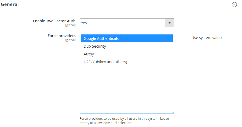Click the resize handle of providers list
This screenshot has width=242, height=127.
point(173,112)
